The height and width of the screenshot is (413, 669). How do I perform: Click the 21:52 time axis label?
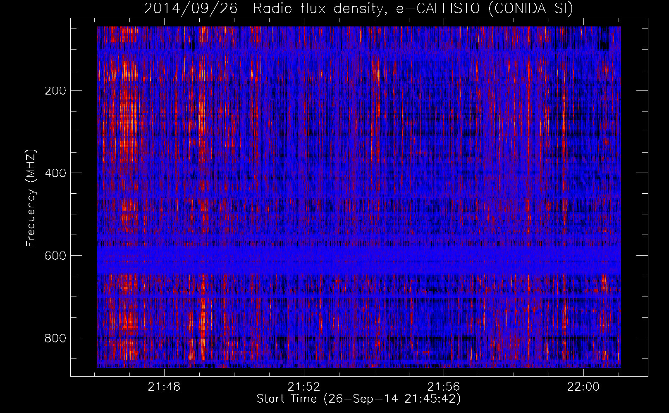pos(304,387)
